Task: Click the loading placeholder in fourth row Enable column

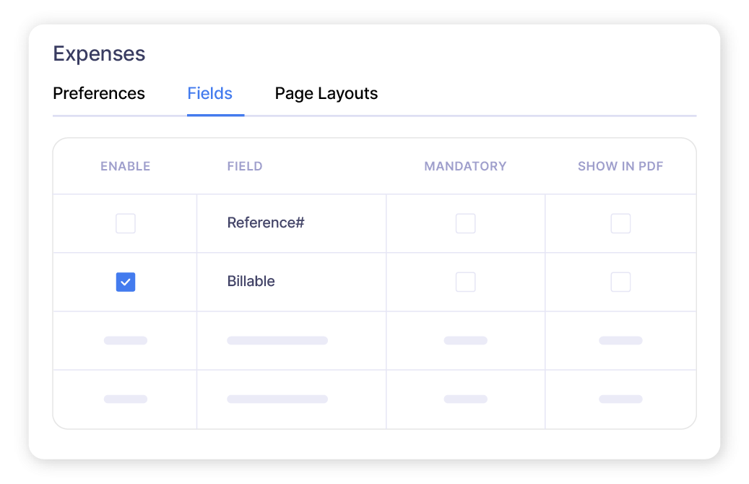Action: 125,398
